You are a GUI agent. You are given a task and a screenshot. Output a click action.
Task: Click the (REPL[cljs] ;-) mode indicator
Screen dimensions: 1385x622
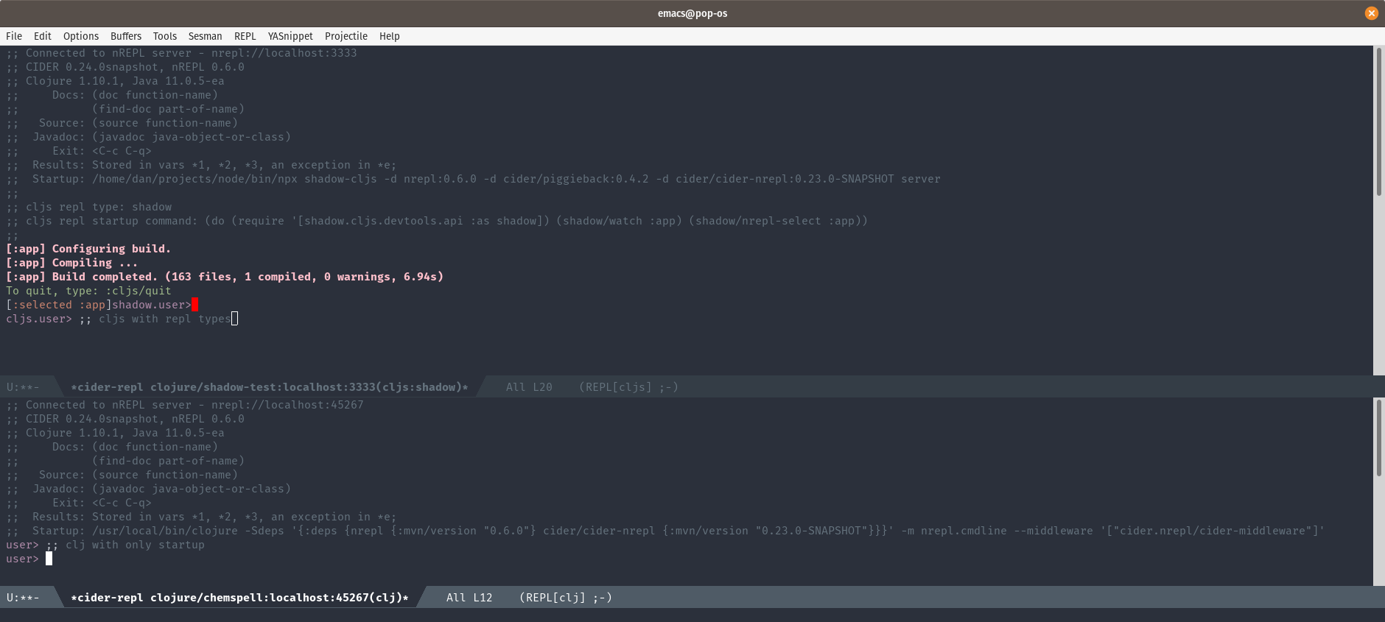628,387
